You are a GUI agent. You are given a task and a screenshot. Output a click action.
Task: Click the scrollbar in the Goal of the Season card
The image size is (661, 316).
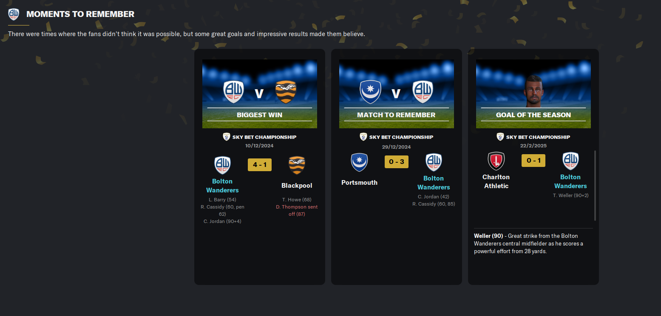coord(595,185)
